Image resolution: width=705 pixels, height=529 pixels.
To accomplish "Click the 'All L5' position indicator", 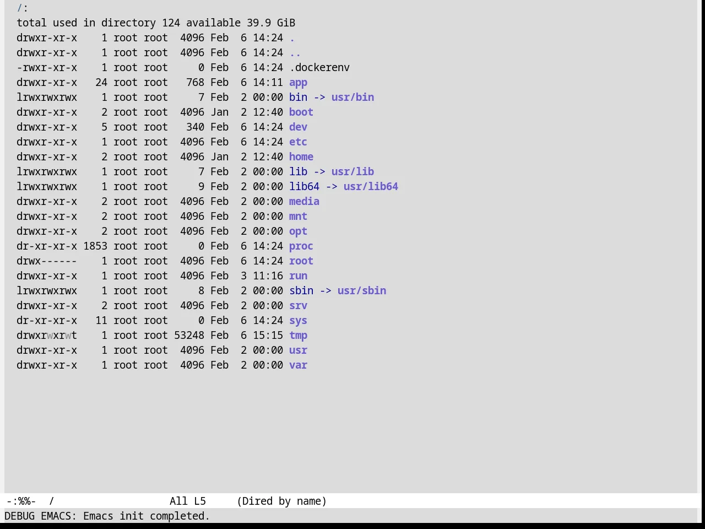I will tap(188, 501).
